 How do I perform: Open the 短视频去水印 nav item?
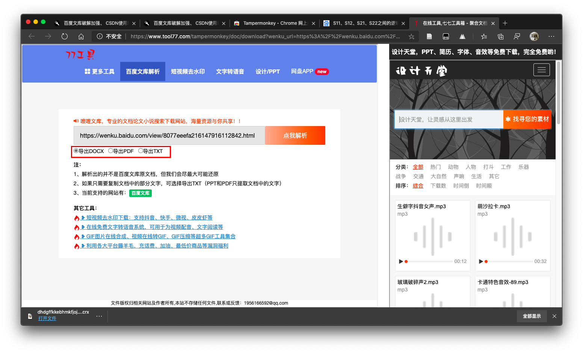[188, 72]
